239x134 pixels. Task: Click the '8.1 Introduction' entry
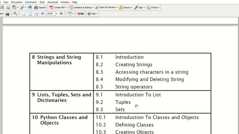pos(119,57)
